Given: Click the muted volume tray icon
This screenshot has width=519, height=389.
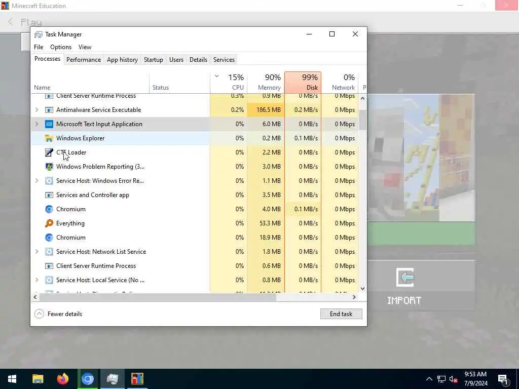Looking at the screenshot, I should pos(454,379).
